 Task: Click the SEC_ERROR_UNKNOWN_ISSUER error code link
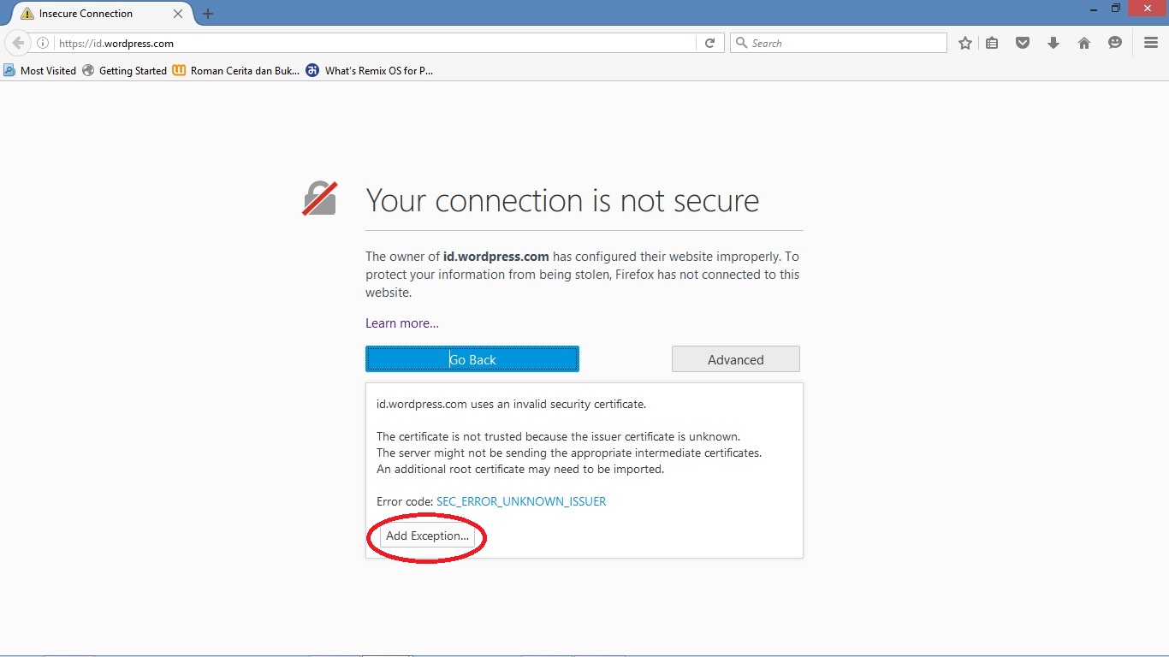(521, 501)
